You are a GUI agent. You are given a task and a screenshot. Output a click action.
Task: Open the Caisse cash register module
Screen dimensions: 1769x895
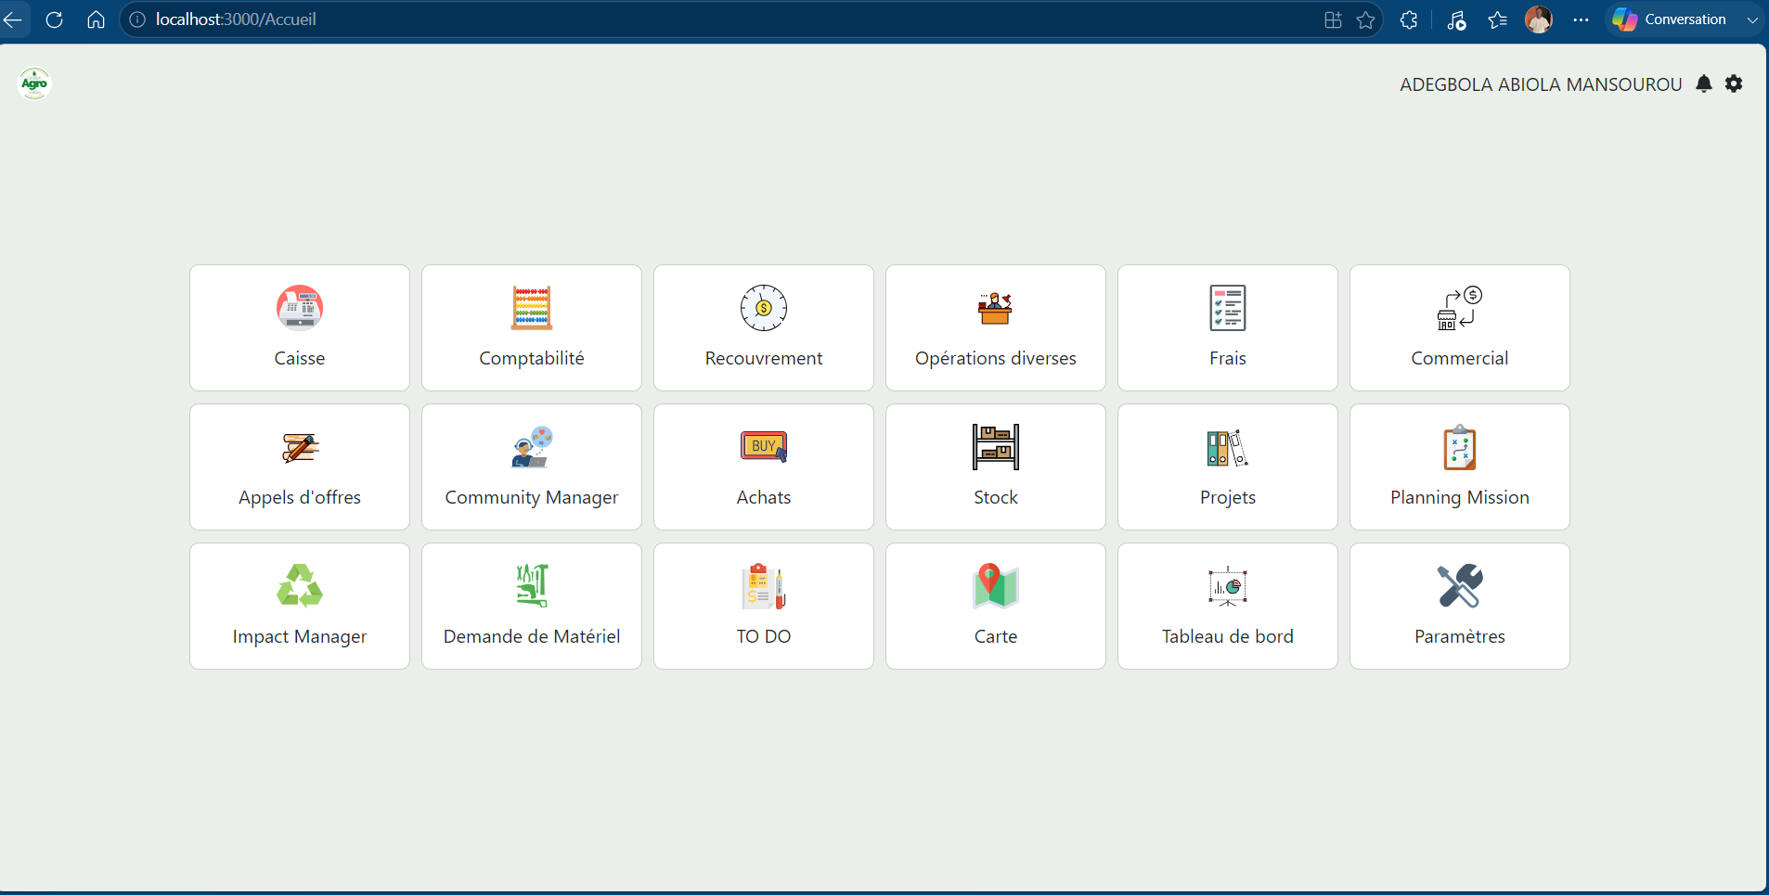(300, 327)
